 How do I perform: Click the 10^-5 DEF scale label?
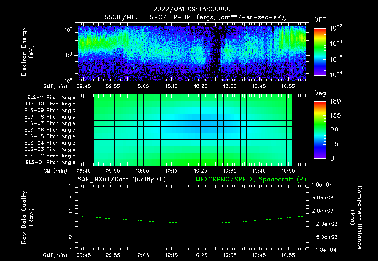(336, 59)
